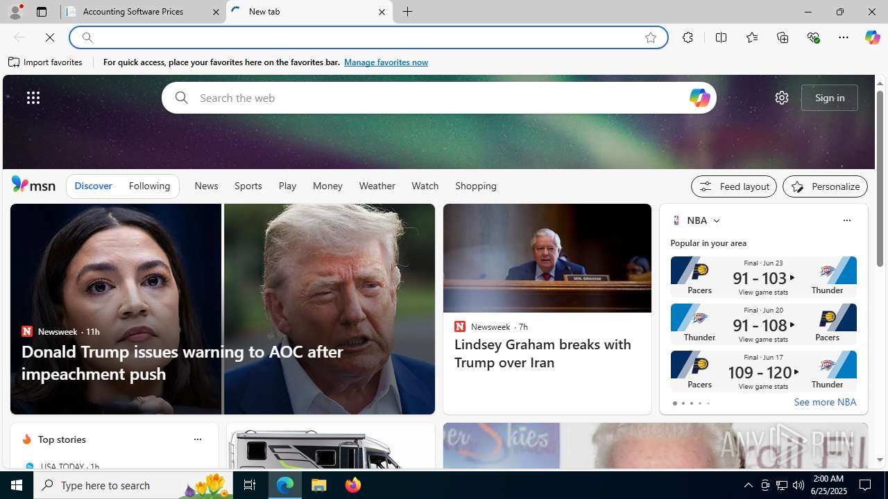The width and height of the screenshot is (888, 499).
Task: Open Lindsey Graham breaks with Trump article
Action: pyautogui.click(x=543, y=353)
